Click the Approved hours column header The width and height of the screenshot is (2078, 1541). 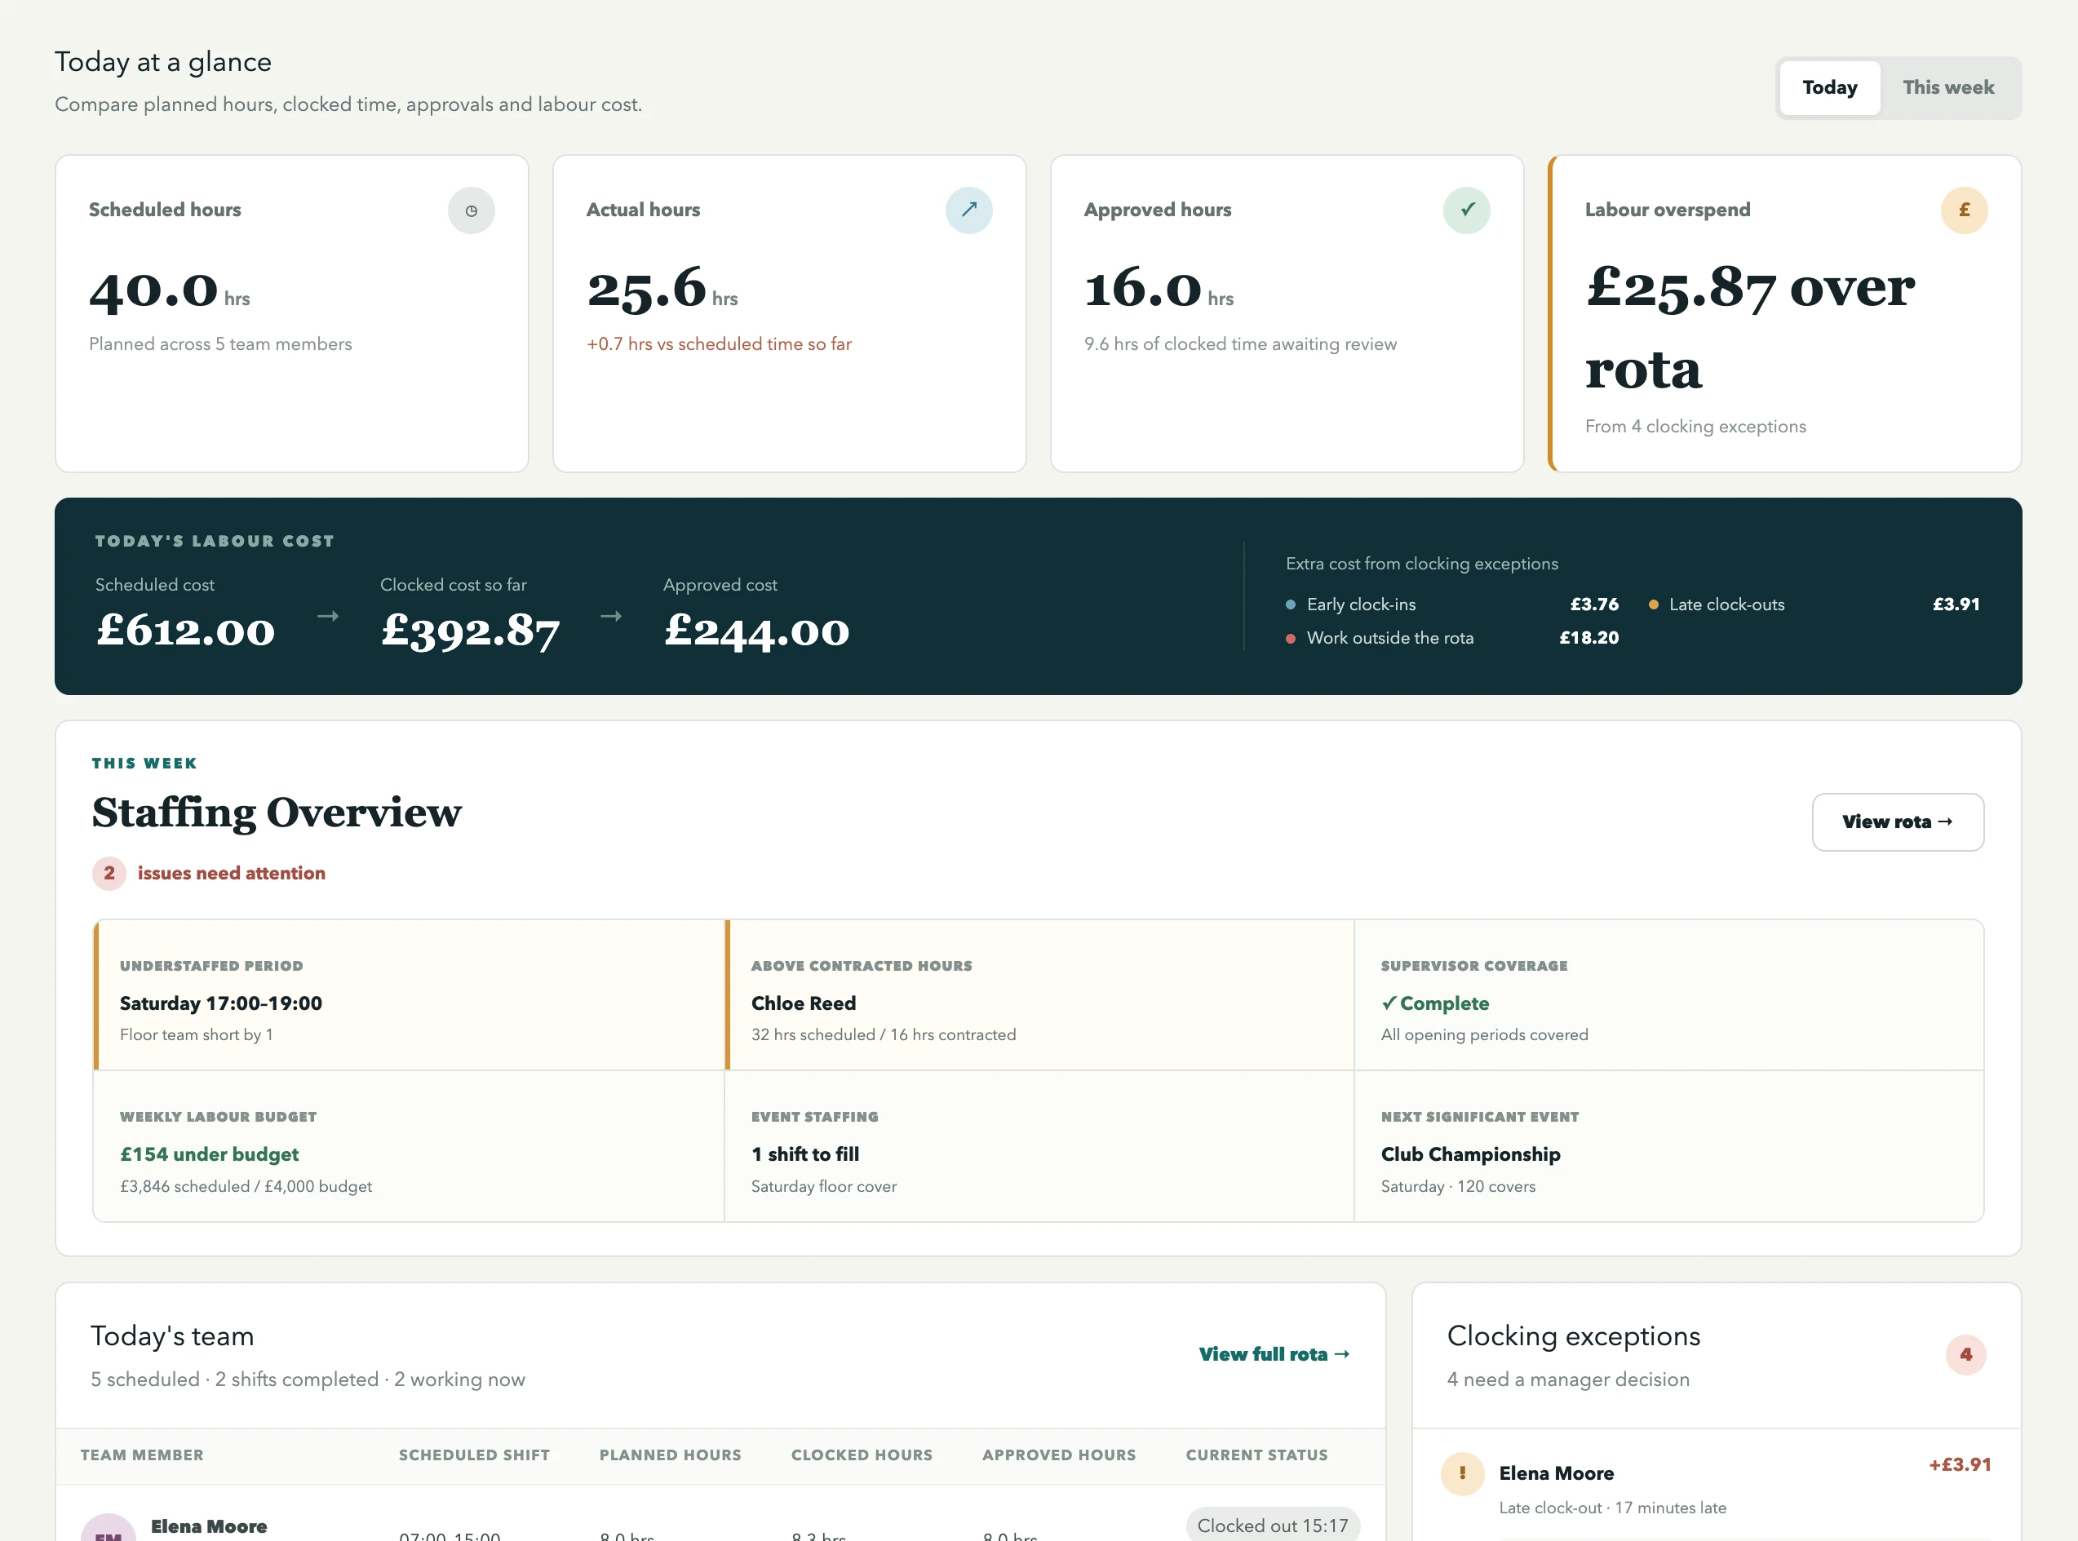[x=1060, y=1455]
